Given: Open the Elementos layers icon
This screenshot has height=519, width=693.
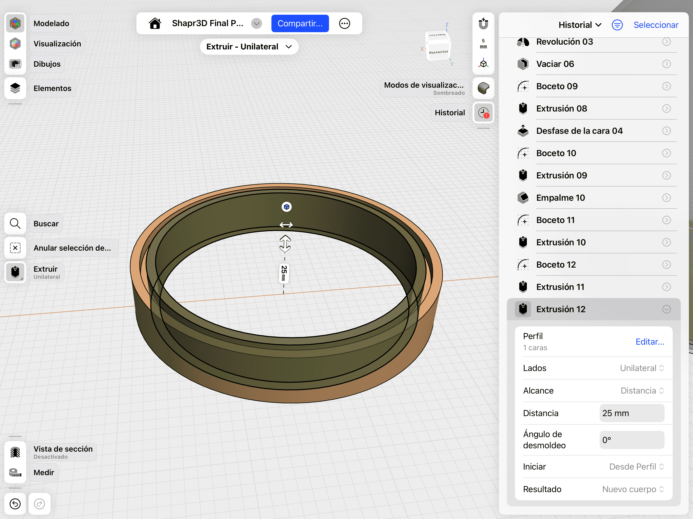Looking at the screenshot, I should (15, 88).
